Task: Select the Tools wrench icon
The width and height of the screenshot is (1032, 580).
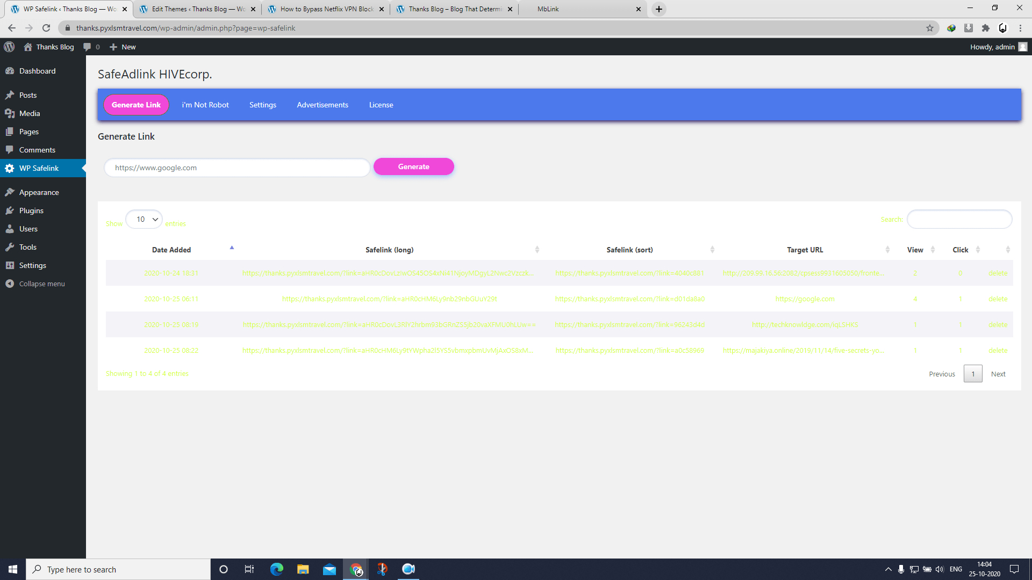Action: (x=11, y=247)
